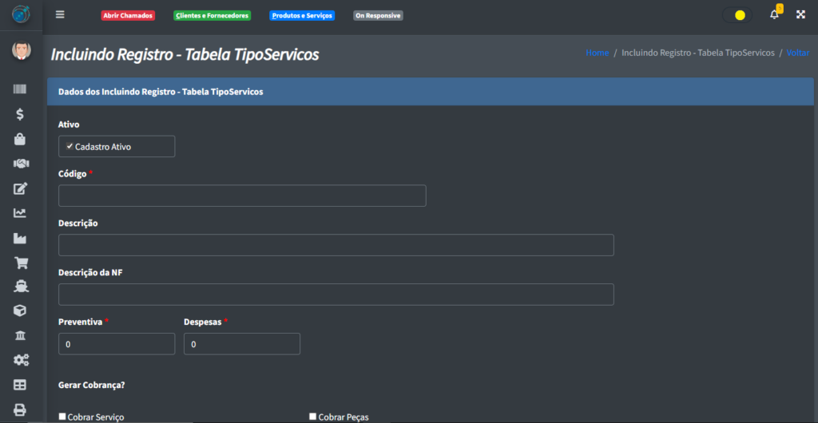Open the handshake icon in sidebar
The width and height of the screenshot is (818, 423).
pos(20,164)
